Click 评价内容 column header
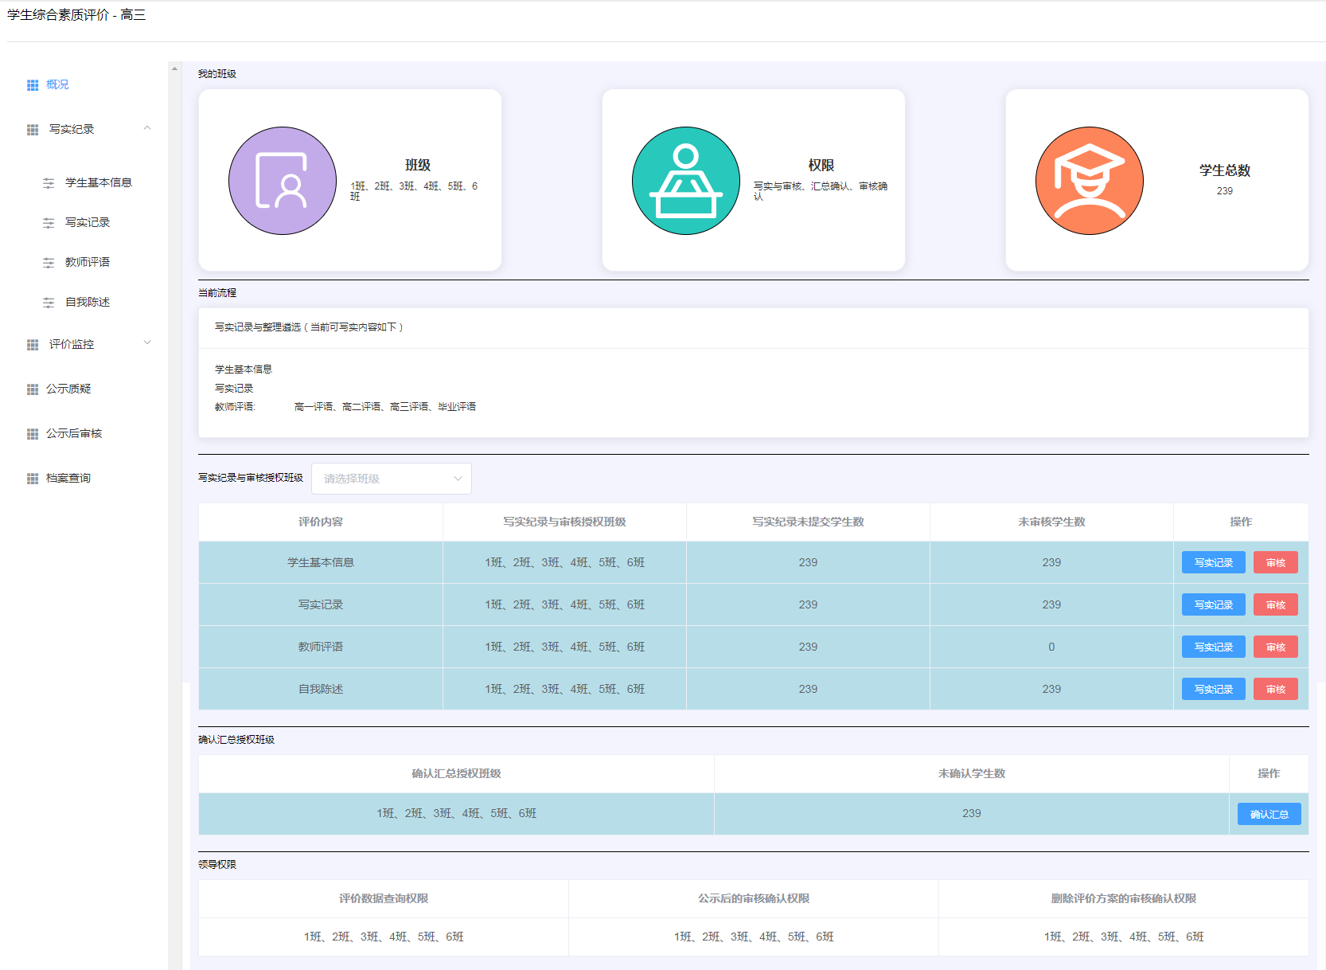This screenshot has width=1326, height=970. (x=321, y=522)
